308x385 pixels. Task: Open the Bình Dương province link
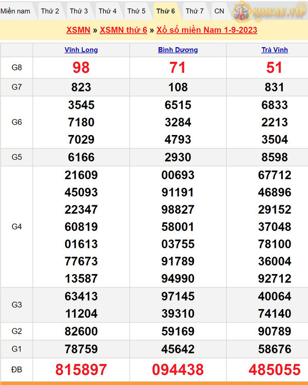[178, 50]
